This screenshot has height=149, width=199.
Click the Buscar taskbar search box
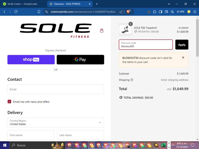pyautogui.click(x=37, y=145)
